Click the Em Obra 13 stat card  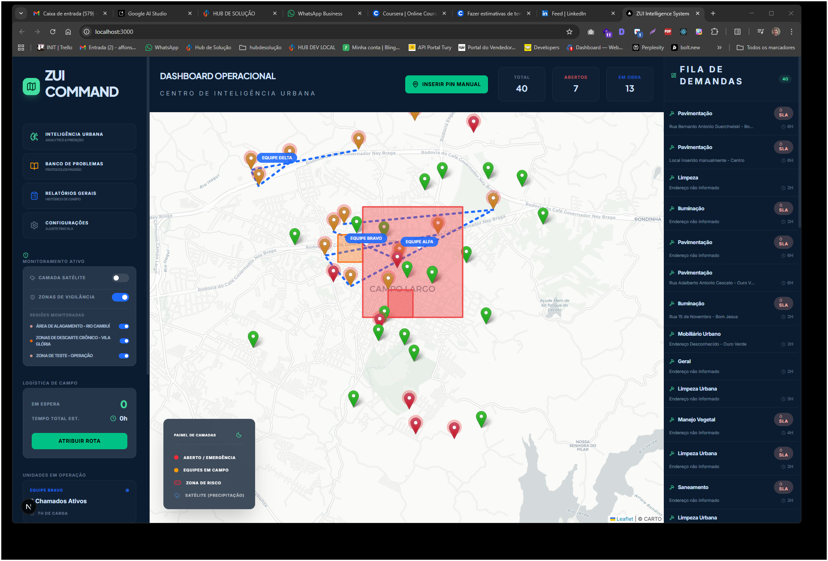tap(630, 84)
